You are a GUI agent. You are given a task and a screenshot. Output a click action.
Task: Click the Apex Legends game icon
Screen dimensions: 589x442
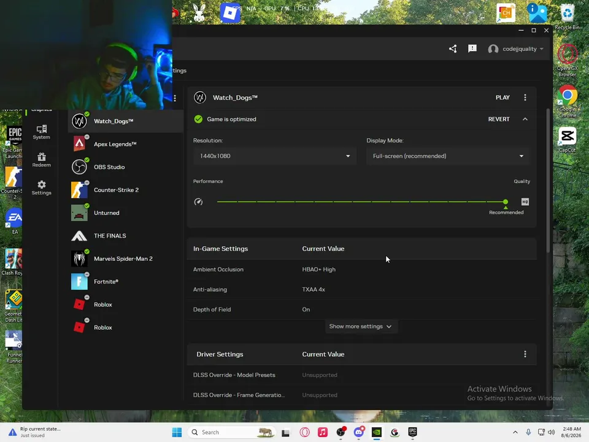pos(79,144)
